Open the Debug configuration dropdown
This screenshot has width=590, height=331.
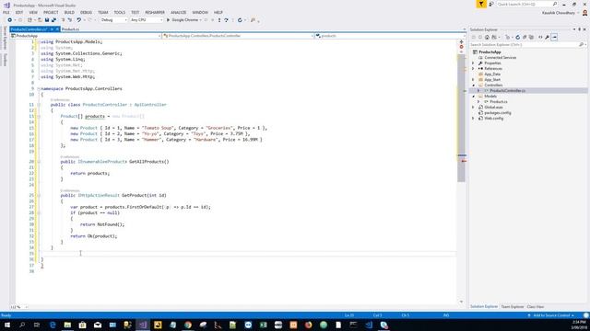113,20
